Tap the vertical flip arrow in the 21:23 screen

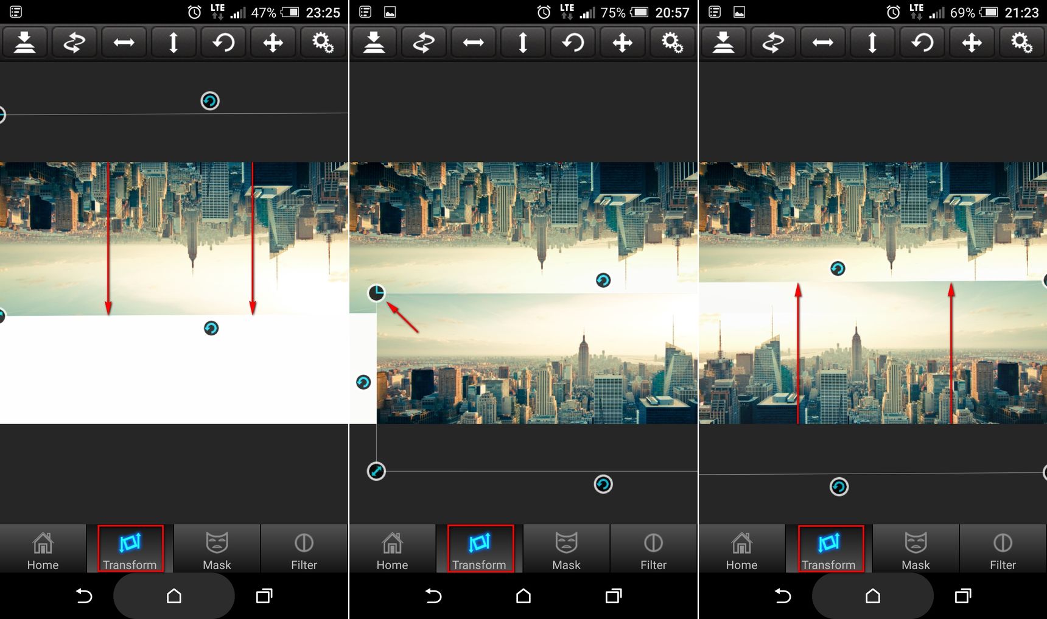[x=872, y=43]
